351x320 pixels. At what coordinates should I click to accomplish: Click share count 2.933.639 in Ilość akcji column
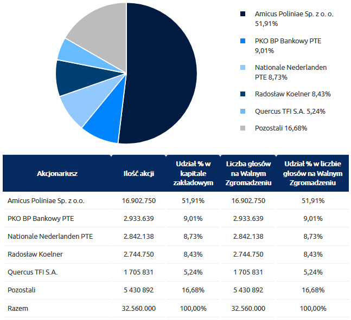[139, 219]
